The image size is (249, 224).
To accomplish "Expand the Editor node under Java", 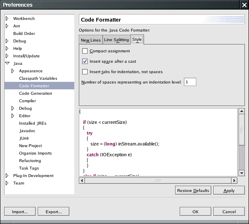I will click(13, 116).
